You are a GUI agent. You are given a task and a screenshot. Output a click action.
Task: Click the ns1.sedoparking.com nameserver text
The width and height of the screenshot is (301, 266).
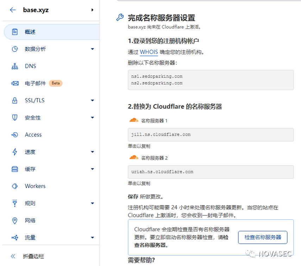pyautogui.click(x=157, y=76)
